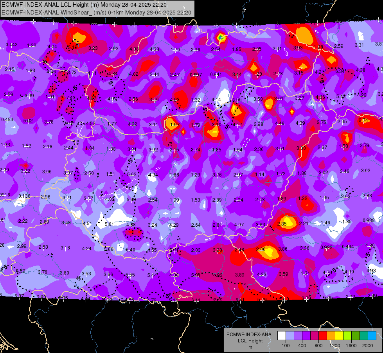This screenshot has width=383, height=353.
Task: Click the wind shear value '6.87'
Action: (x=19, y=296)
